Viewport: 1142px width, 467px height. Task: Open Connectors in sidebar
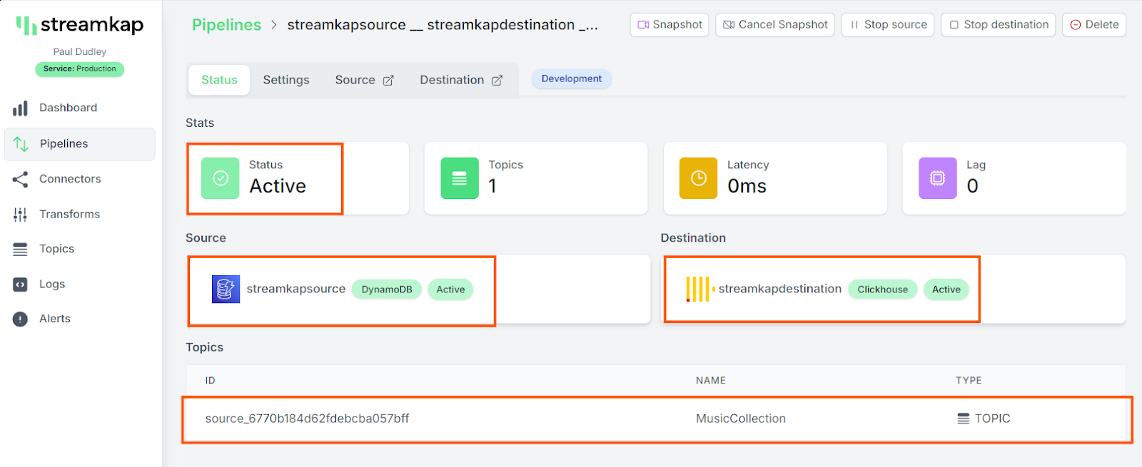click(x=80, y=179)
